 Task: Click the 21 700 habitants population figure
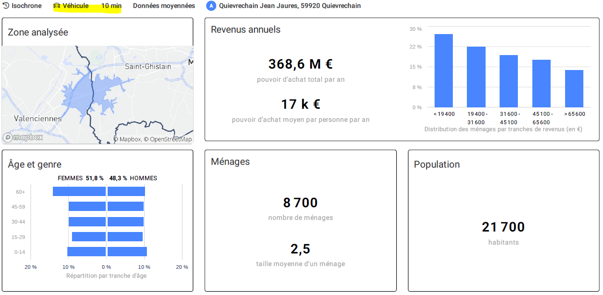tap(503, 227)
